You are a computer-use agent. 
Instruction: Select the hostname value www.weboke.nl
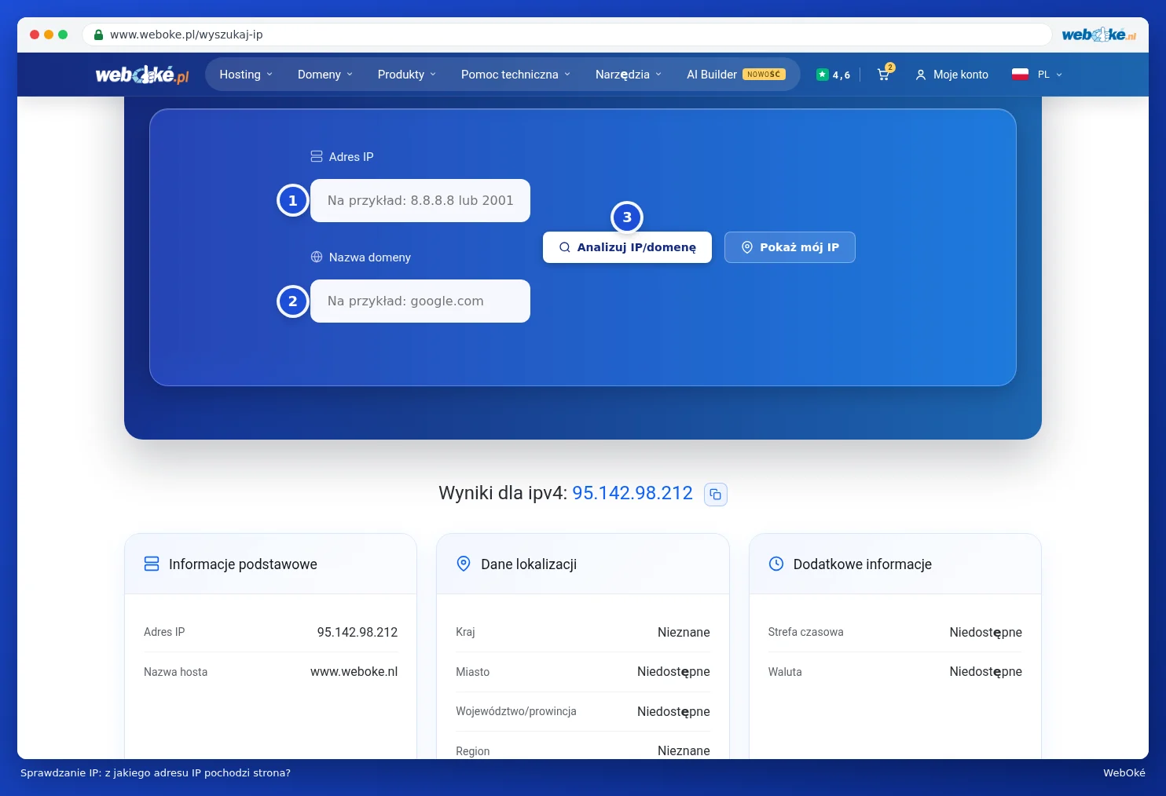(x=354, y=672)
